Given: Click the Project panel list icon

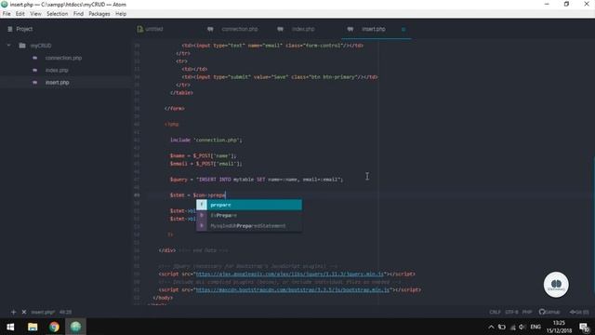Looking at the screenshot, I should point(10,29).
